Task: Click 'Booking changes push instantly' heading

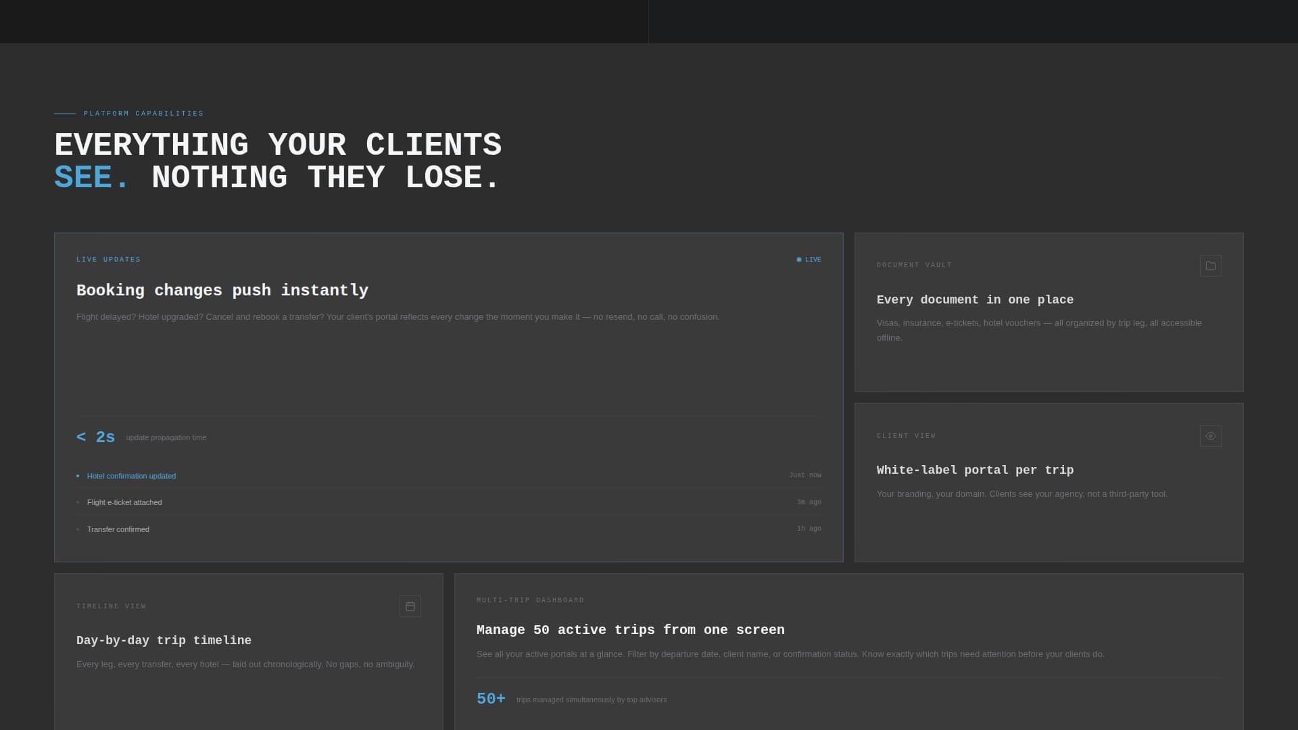Action: 222,291
